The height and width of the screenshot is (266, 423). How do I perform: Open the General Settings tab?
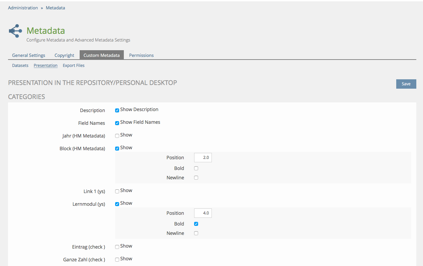28,55
